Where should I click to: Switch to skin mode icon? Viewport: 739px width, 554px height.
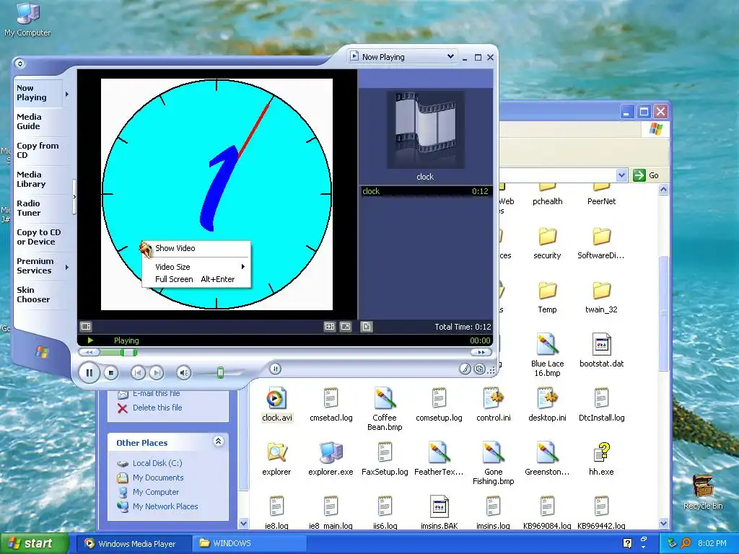[479, 369]
